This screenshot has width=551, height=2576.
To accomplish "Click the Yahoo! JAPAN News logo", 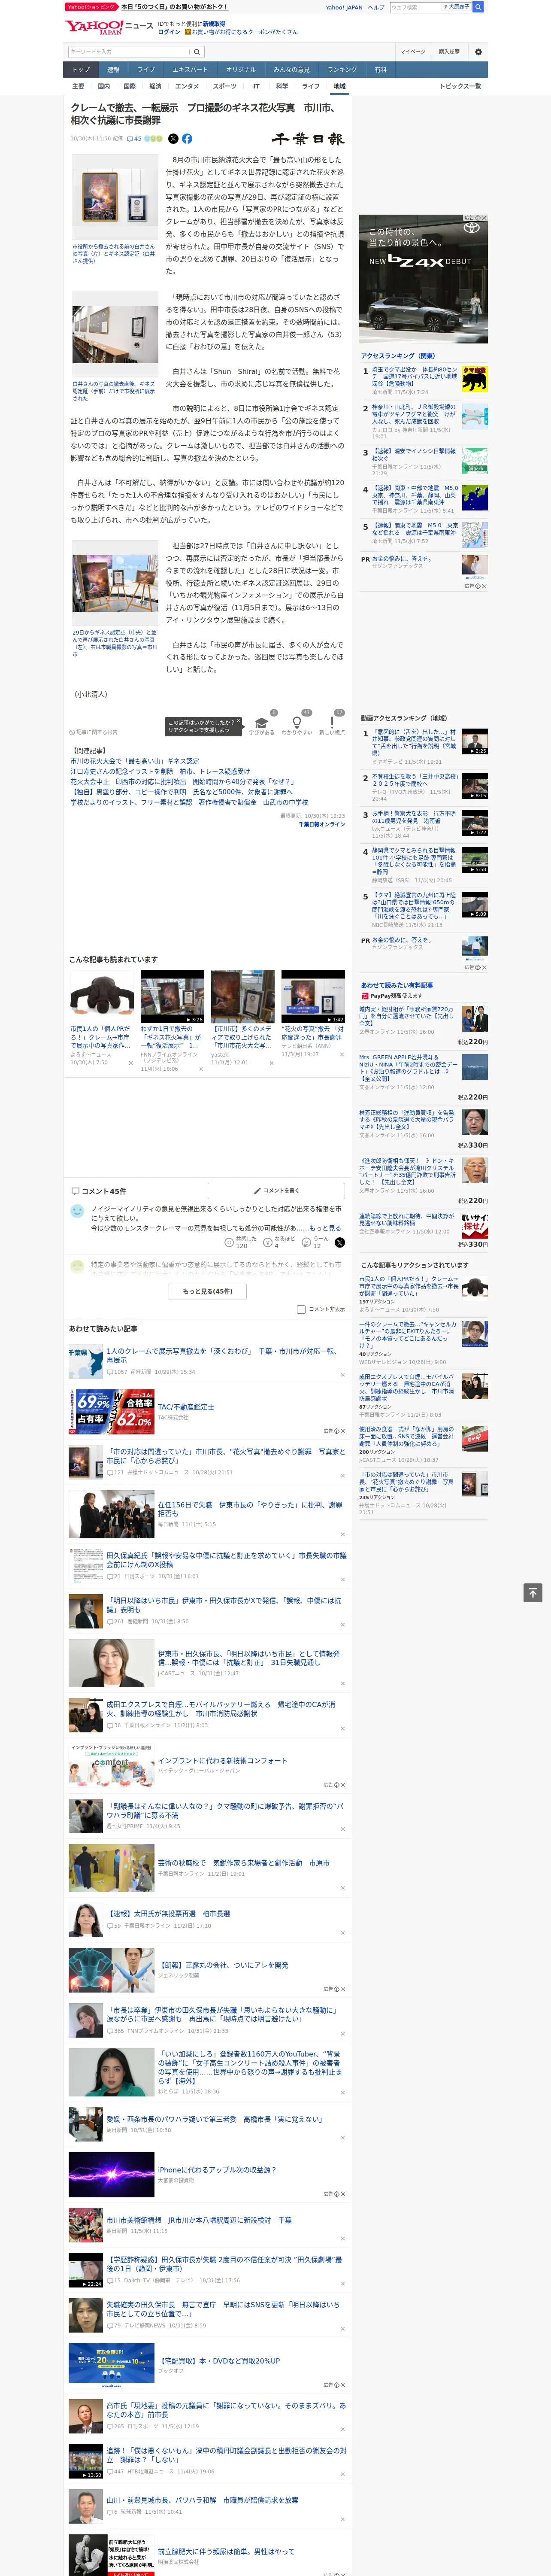I will pos(109,27).
